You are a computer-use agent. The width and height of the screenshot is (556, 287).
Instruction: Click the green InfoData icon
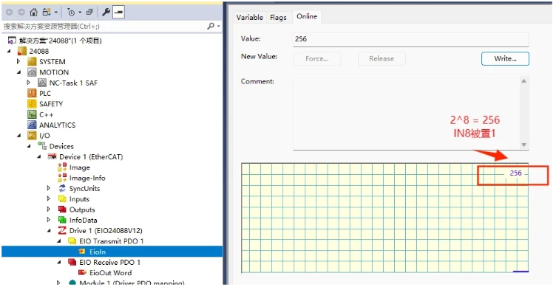click(62, 220)
